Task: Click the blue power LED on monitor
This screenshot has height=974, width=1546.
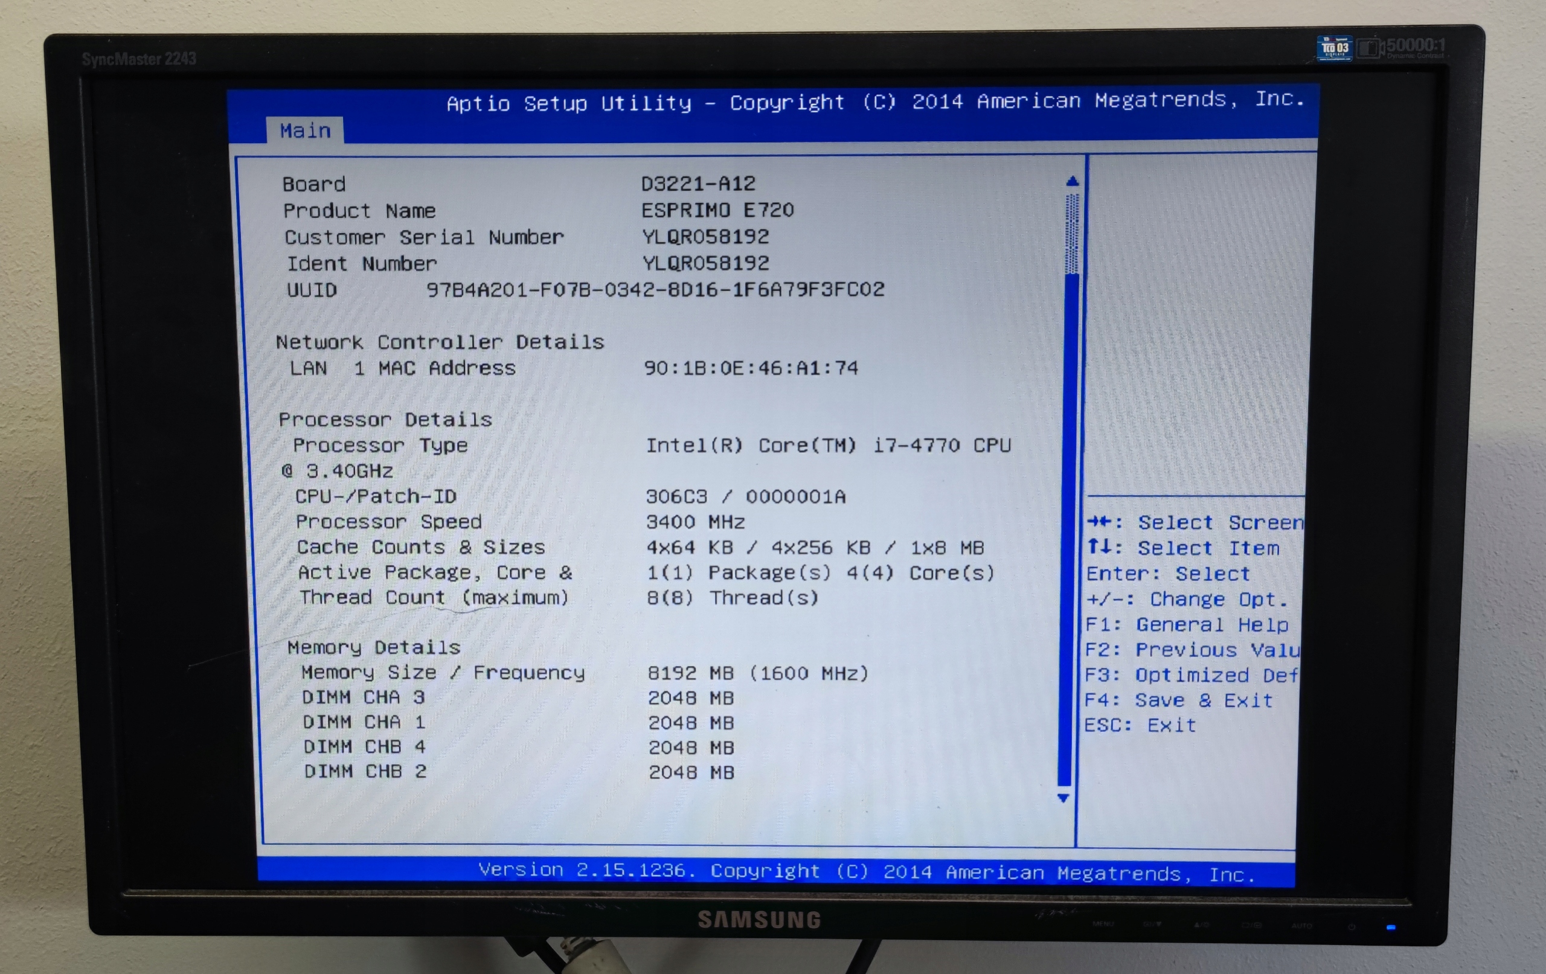Action: click(1391, 927)
